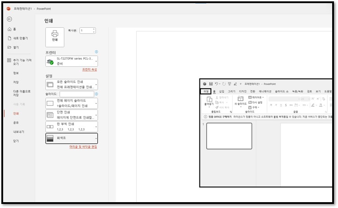338x208 pixels.
Task: Click the font color icon in inset ribbon
Action: 321,105
